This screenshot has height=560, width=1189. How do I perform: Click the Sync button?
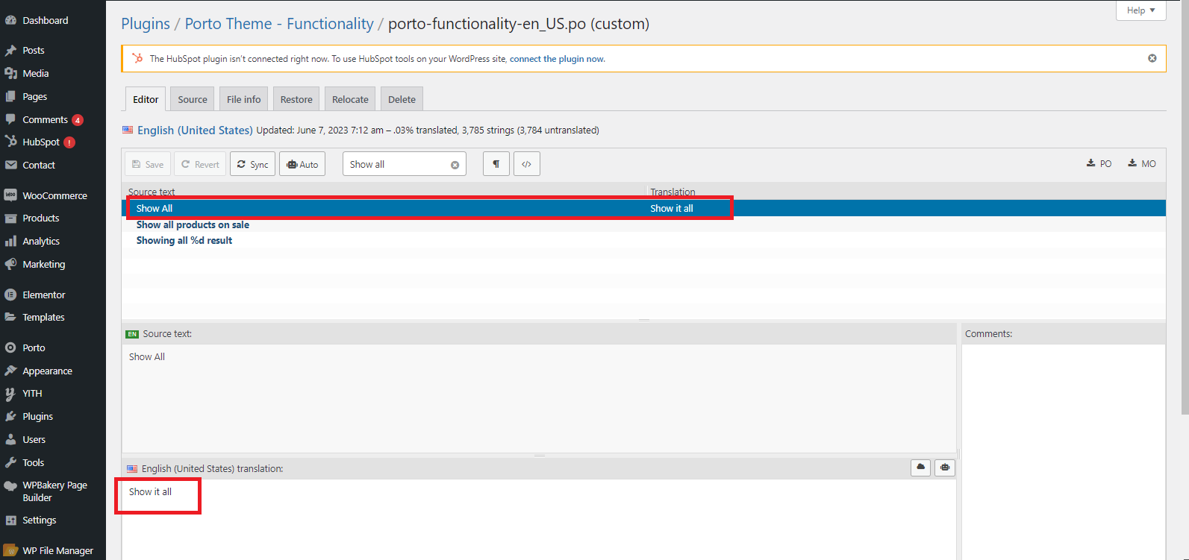253,164
